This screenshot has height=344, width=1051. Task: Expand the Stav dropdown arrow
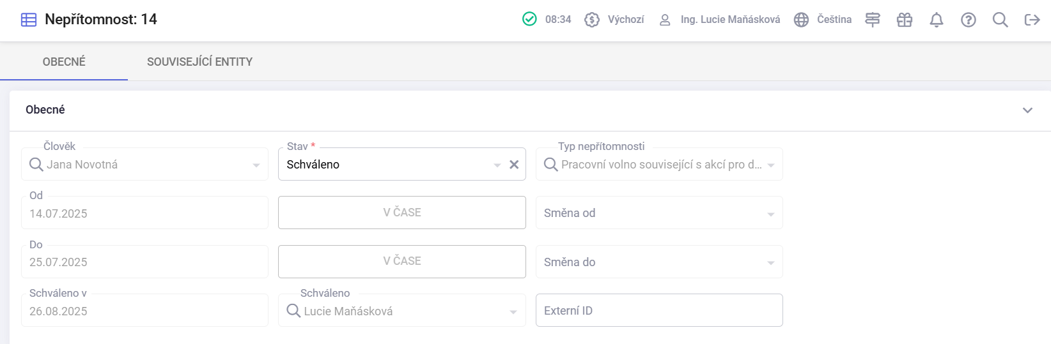(x=497, y=165)
